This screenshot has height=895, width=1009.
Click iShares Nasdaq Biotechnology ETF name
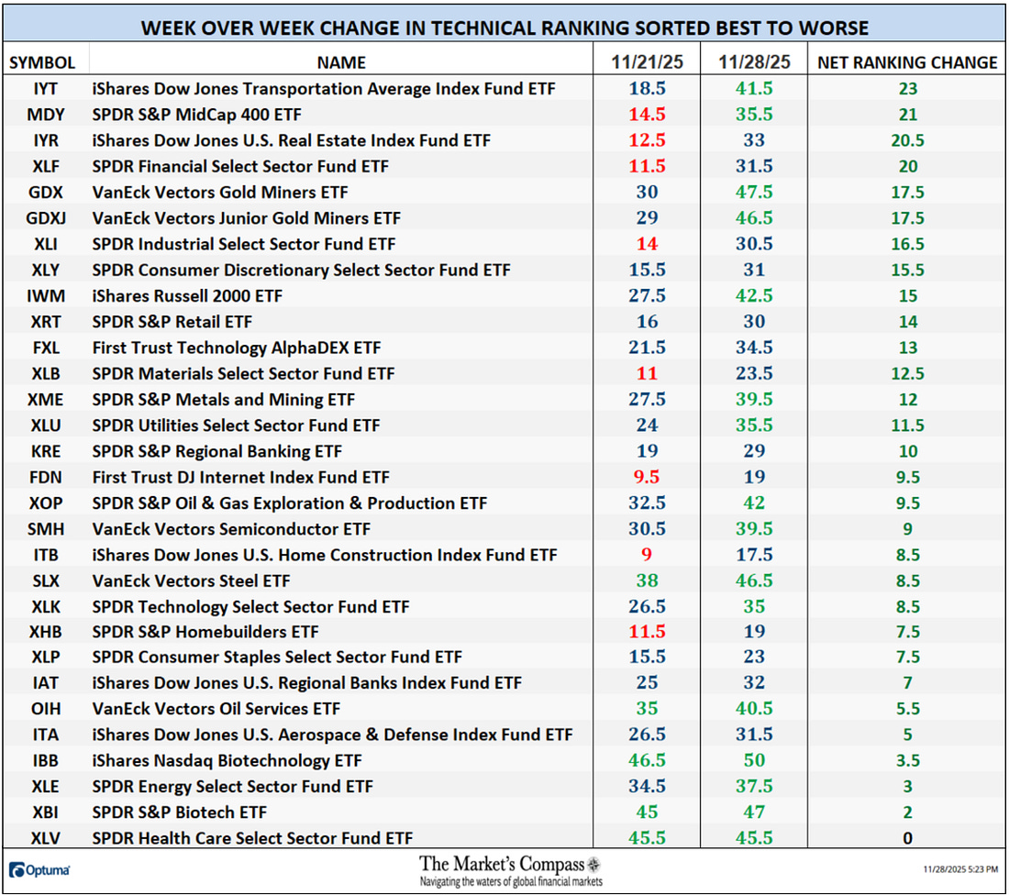point(227,760)
